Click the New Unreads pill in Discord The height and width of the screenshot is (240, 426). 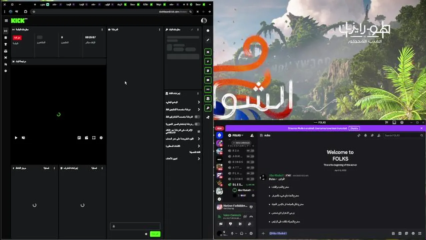(x=242, y=143)
